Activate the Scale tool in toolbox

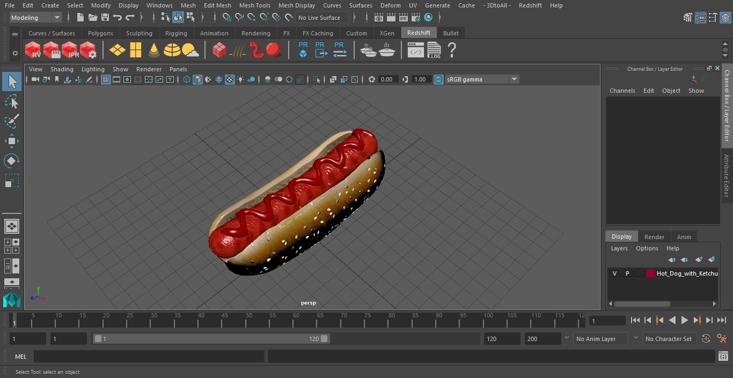point(12,181)
